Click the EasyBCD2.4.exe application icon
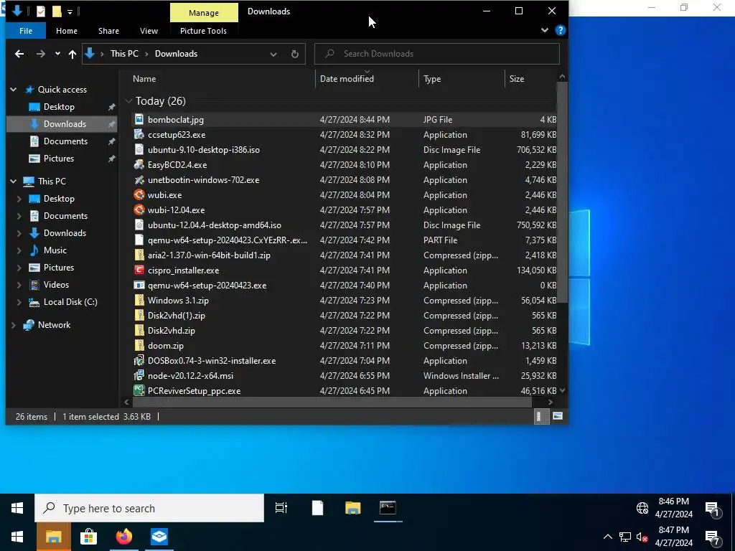 point(139,164)
